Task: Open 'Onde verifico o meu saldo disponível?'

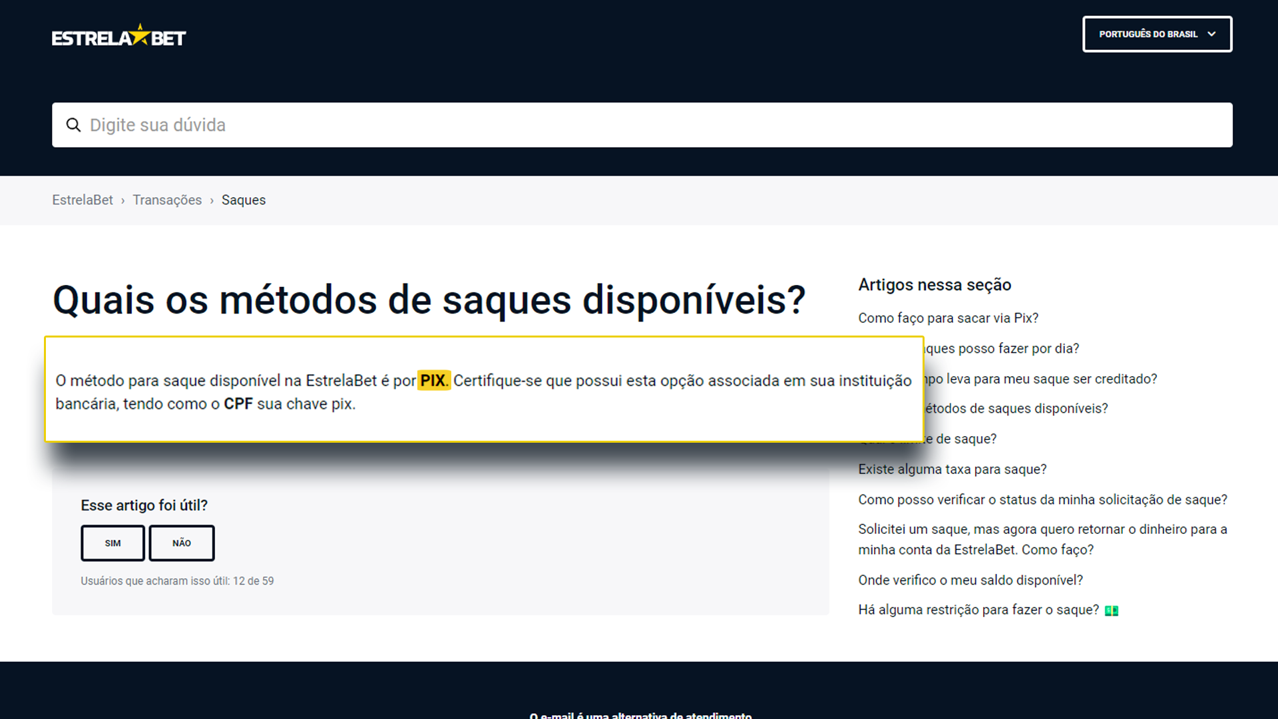Action: pyautogui.click(x=970, y=580)
